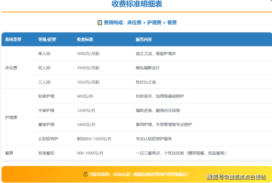Click the 服务内容 column header
Screen dimensions: 272x183
click(144, 39)
